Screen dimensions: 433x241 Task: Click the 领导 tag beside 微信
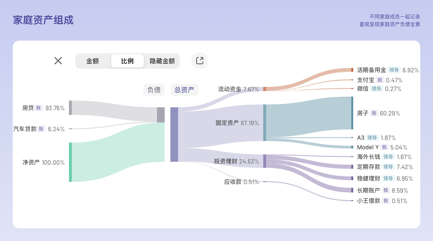click(x=376, y=89)
